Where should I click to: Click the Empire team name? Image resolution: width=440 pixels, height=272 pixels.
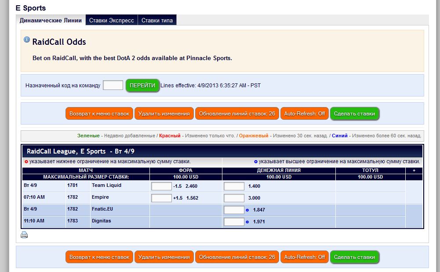point(100,197)
